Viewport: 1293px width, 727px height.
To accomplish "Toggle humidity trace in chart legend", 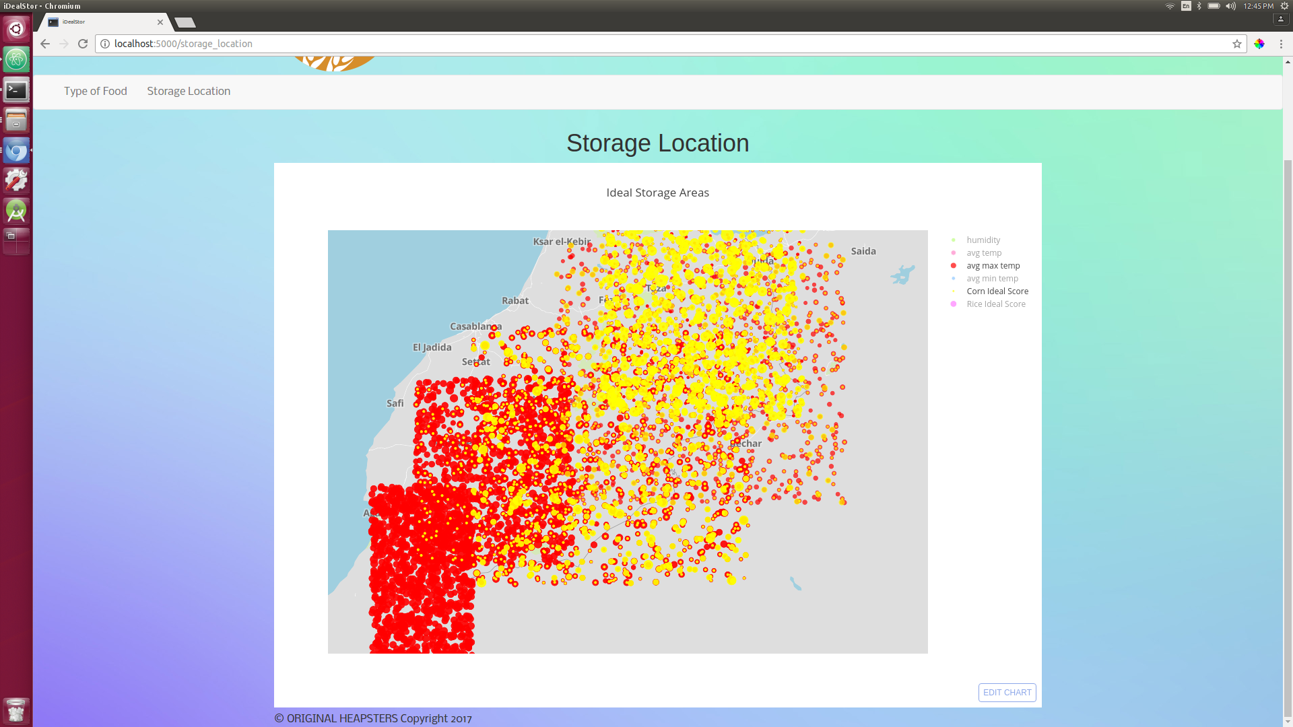I will coord(983,240).
